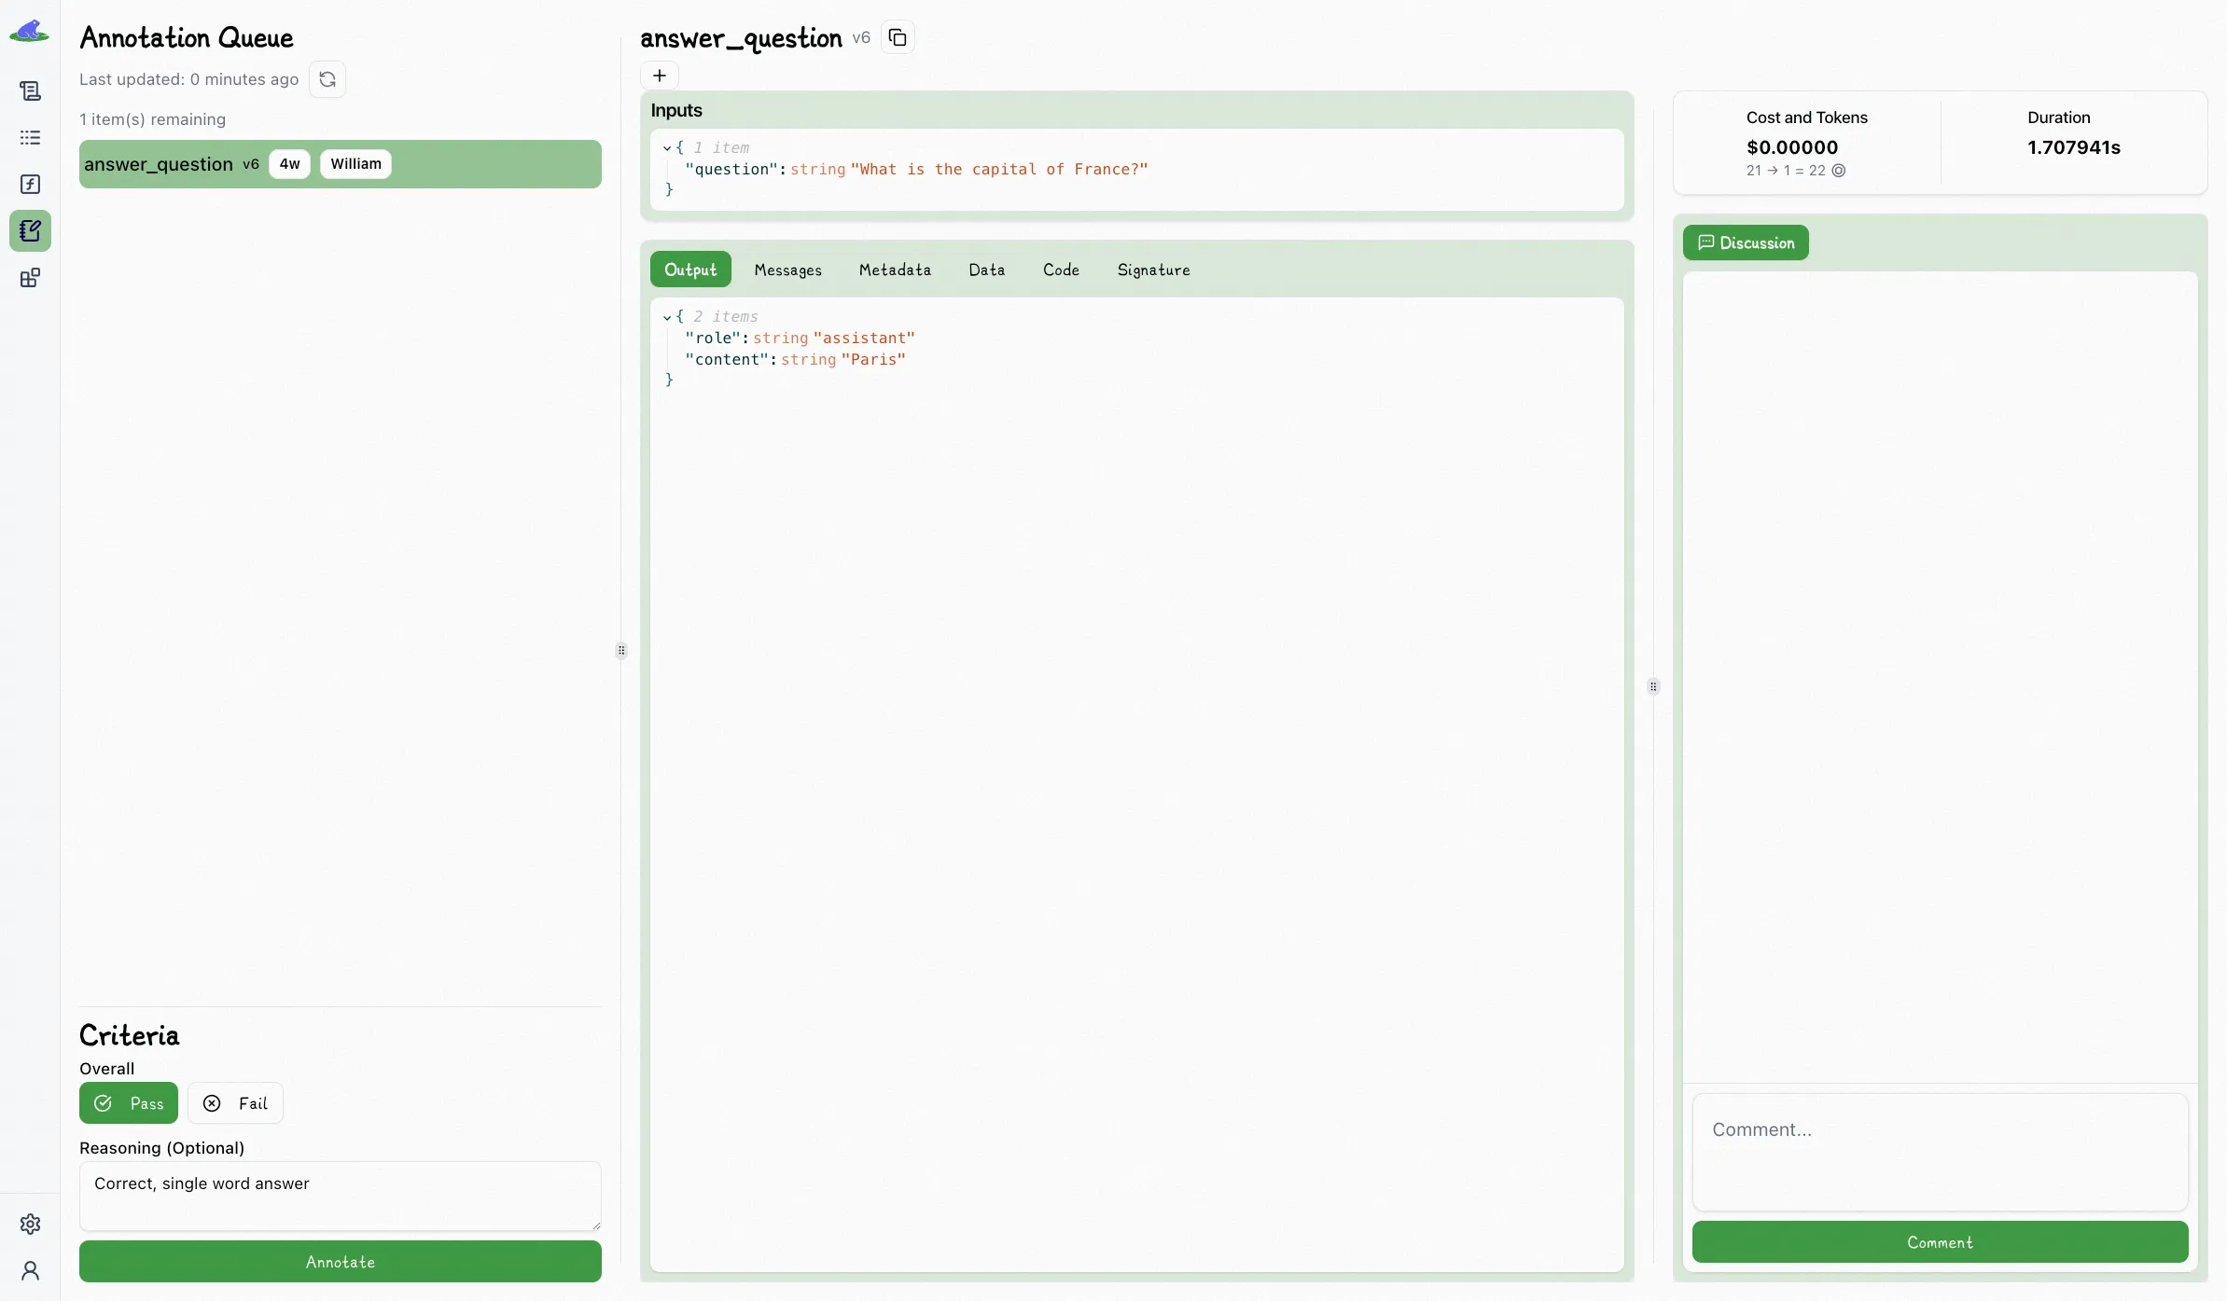Select Pass for the Overall criteria
The width and height of the screenshot is (2227, 1301).
(x=129, y=1102)
